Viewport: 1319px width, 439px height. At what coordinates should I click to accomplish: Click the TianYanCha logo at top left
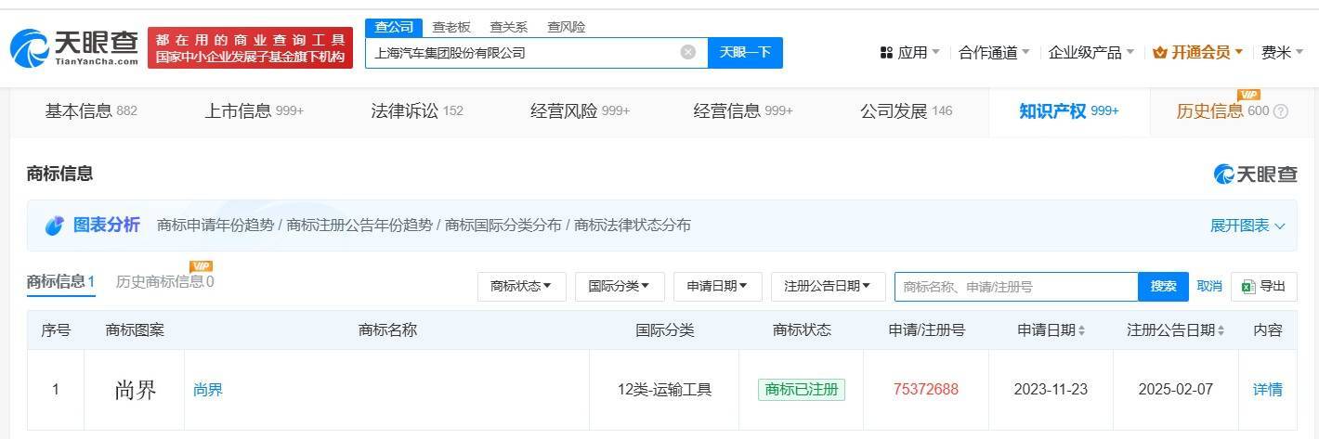pyautogui.click(x=74, y=48)
